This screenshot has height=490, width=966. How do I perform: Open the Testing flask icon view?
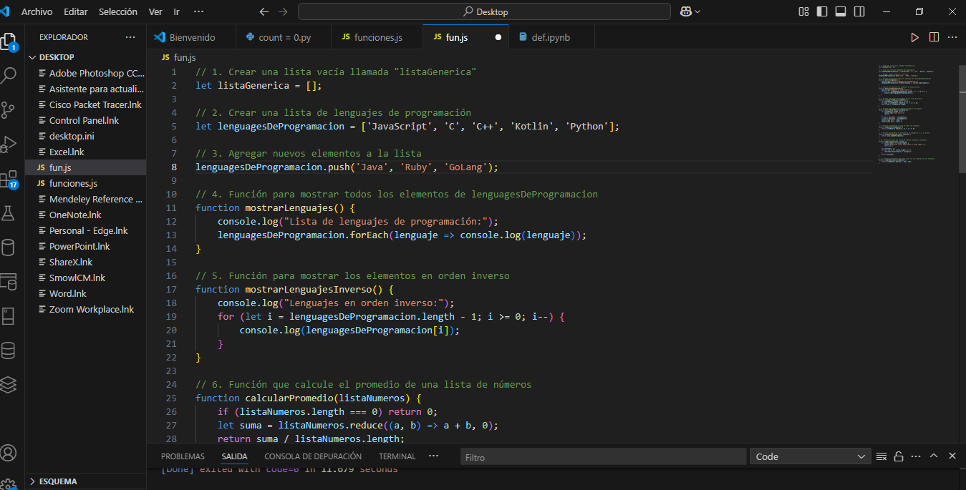9,213
